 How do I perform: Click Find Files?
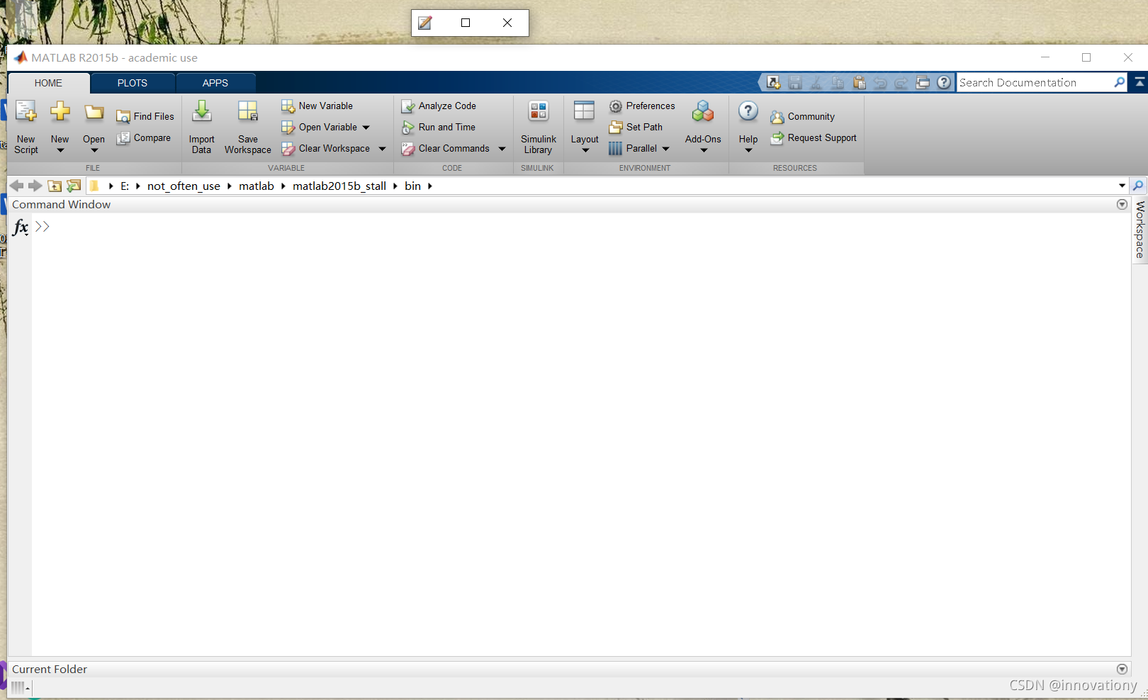145,116
